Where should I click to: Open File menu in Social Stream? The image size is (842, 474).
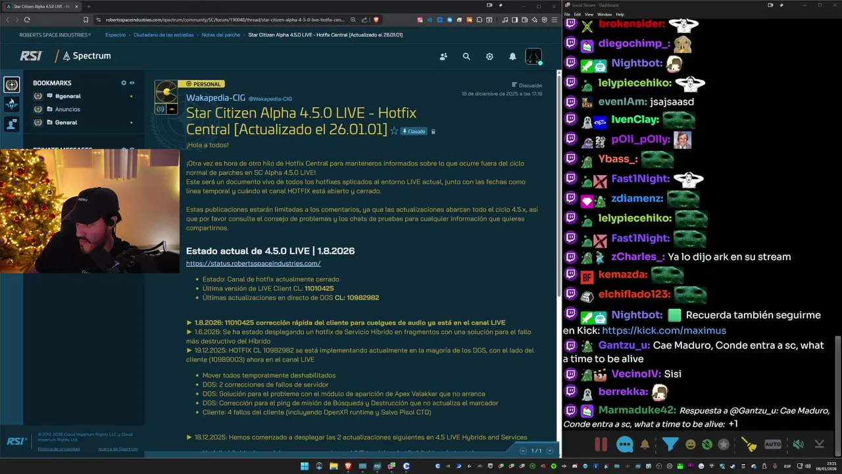(568, 14)
